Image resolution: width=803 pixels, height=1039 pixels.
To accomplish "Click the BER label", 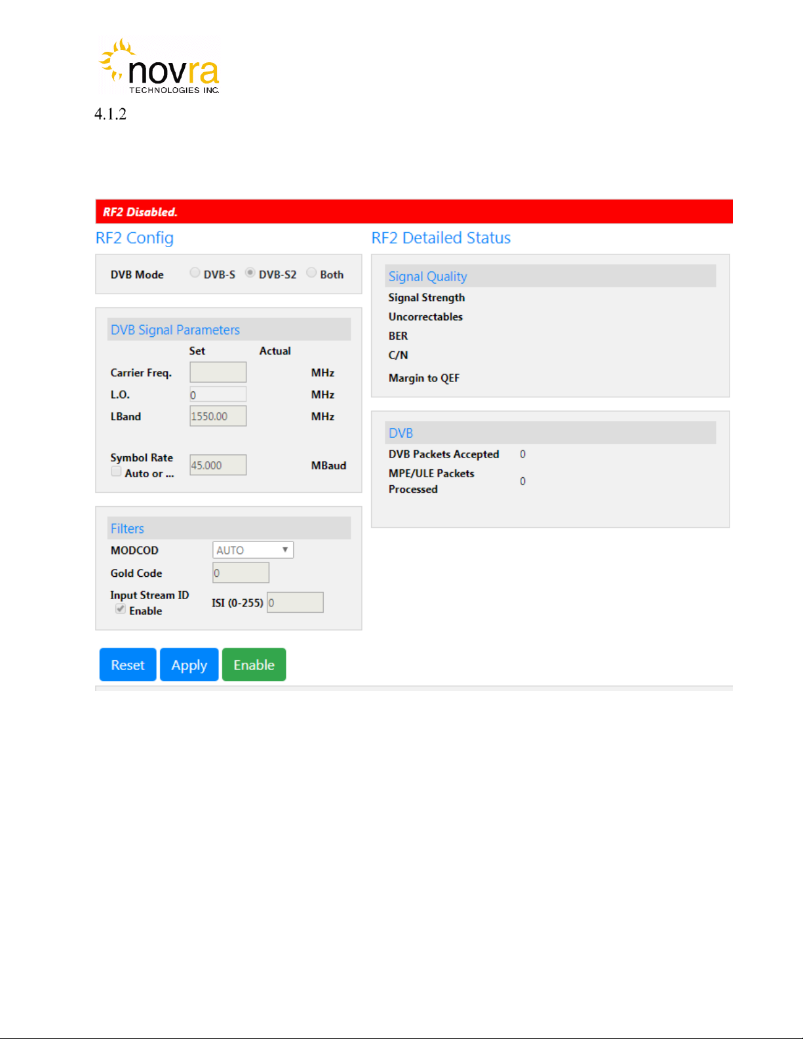I will pos(398,336).
